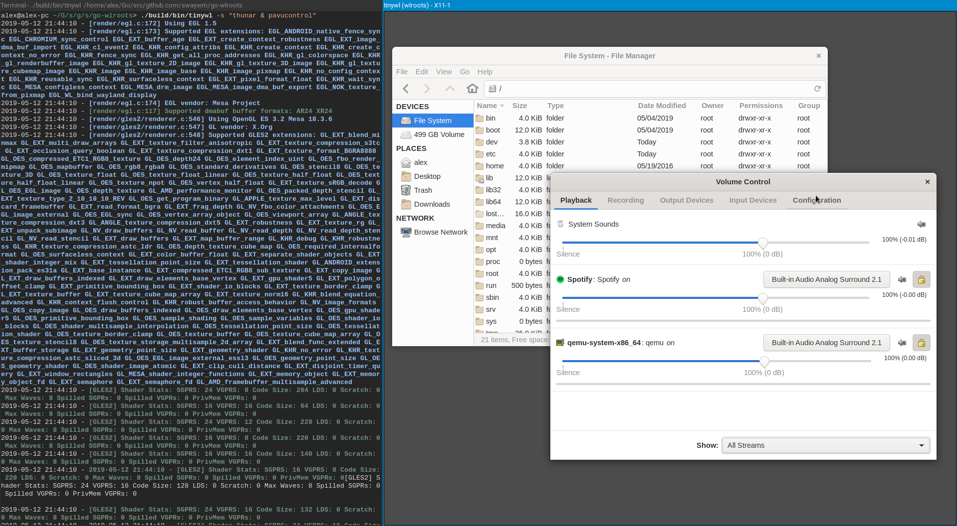
Task: Select File System in sidebar
Action: (433, 121)
